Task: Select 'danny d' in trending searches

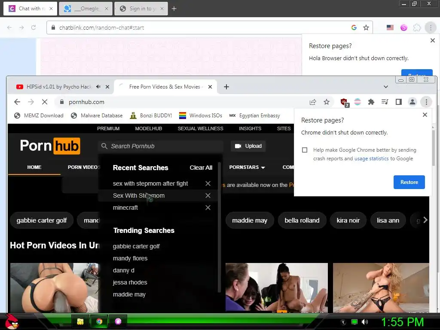Action: 123,271
